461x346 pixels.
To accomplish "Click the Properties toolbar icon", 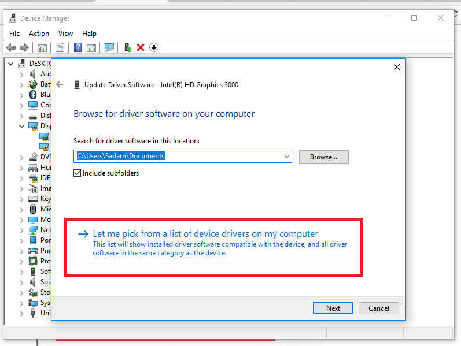I will [60, 47].
